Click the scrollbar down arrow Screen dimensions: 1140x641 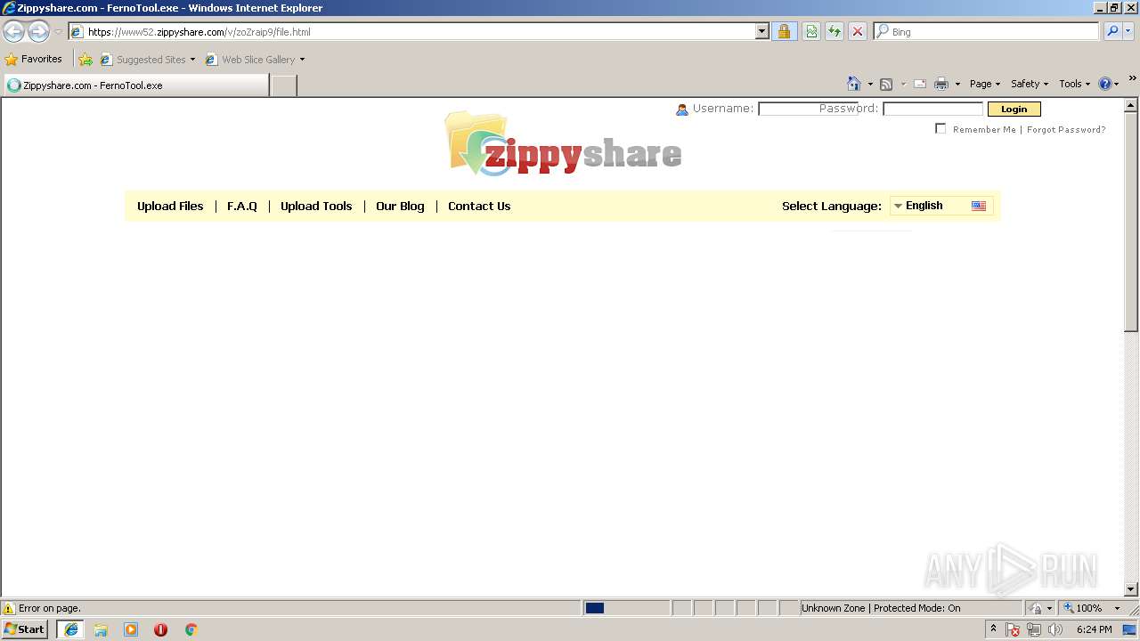[x=1131, y=589]
